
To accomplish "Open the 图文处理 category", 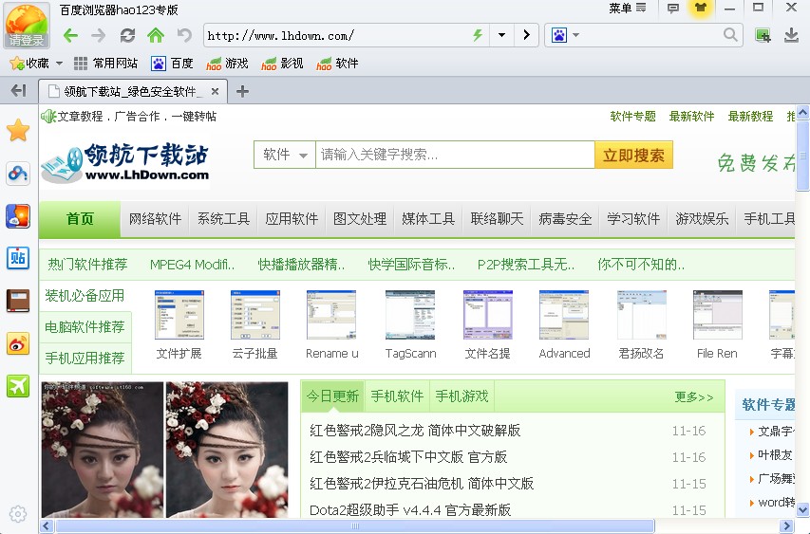I will pos(360,219).
